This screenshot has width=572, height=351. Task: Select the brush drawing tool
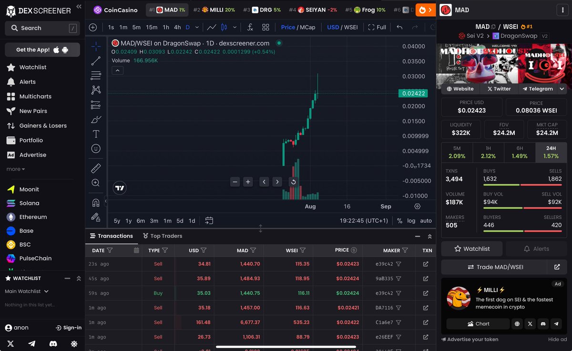pyautogui.click(x=96, y=119)
